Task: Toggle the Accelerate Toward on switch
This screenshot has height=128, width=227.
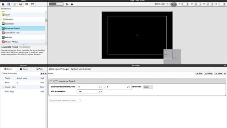Action: [x=55, y=81]
